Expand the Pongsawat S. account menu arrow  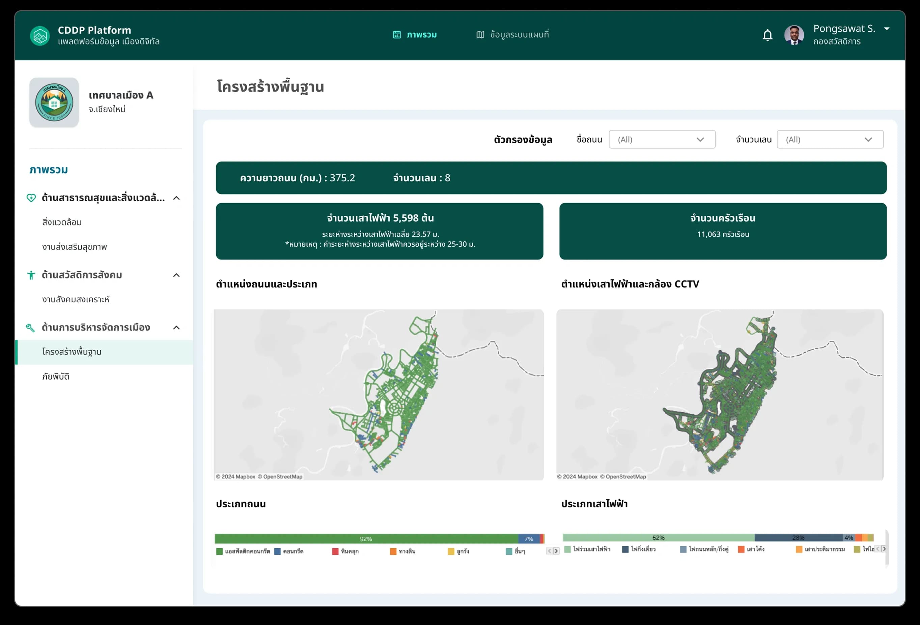(887, 29)
